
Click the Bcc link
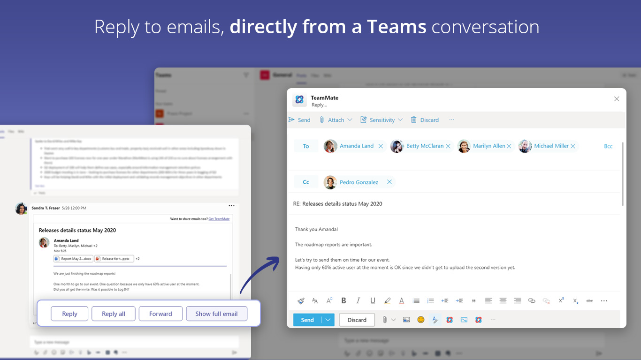point(608,146)
